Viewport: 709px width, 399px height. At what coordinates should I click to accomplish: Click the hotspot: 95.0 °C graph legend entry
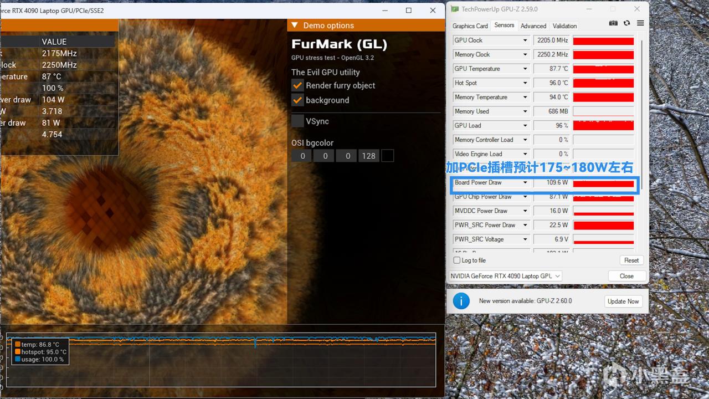coord(40,352)
